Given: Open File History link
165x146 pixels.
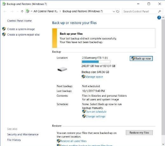Looking at the screenshot, I should click(14, 140).
